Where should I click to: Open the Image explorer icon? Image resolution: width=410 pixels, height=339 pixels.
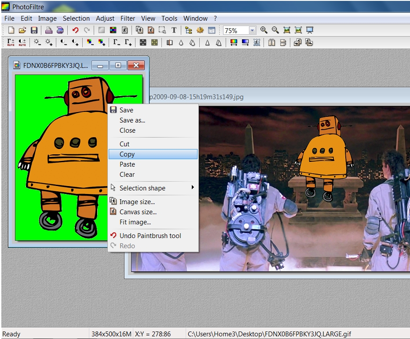click(x=189, y=30)
